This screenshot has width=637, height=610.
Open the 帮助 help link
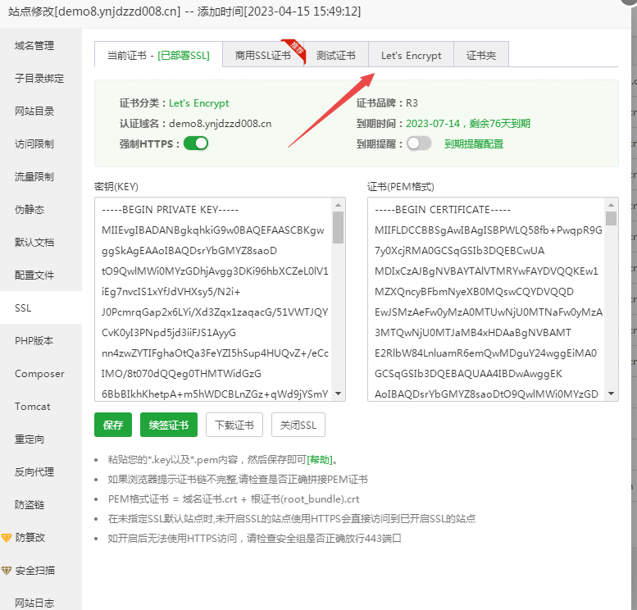(321, 460)
